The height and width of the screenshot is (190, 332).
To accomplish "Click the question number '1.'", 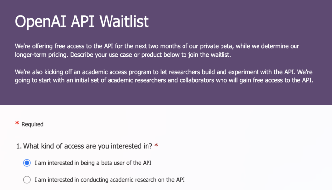I will tap(19, 146).
